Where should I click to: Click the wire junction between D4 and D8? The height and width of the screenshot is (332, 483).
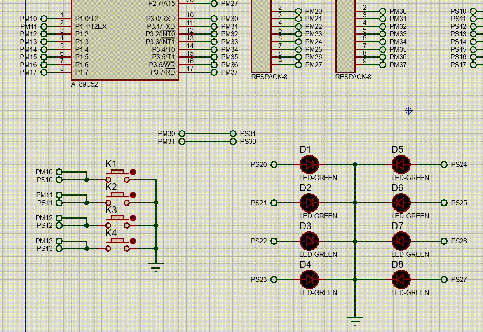point(355,279)
